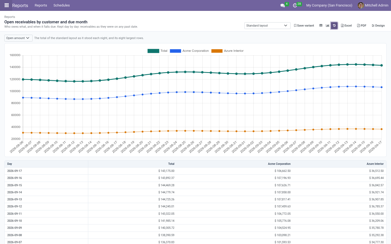Select the history view icon
The image size is (391, 244).
pyautogui.click(x=334, y=25)
